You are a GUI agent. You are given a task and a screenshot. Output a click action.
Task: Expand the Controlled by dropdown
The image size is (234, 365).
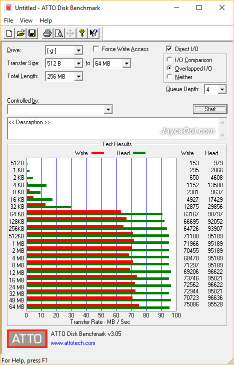pos(108,110)
